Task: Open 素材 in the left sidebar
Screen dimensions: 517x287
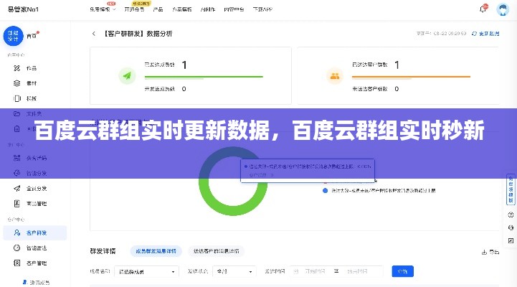Action: point(32,83)
